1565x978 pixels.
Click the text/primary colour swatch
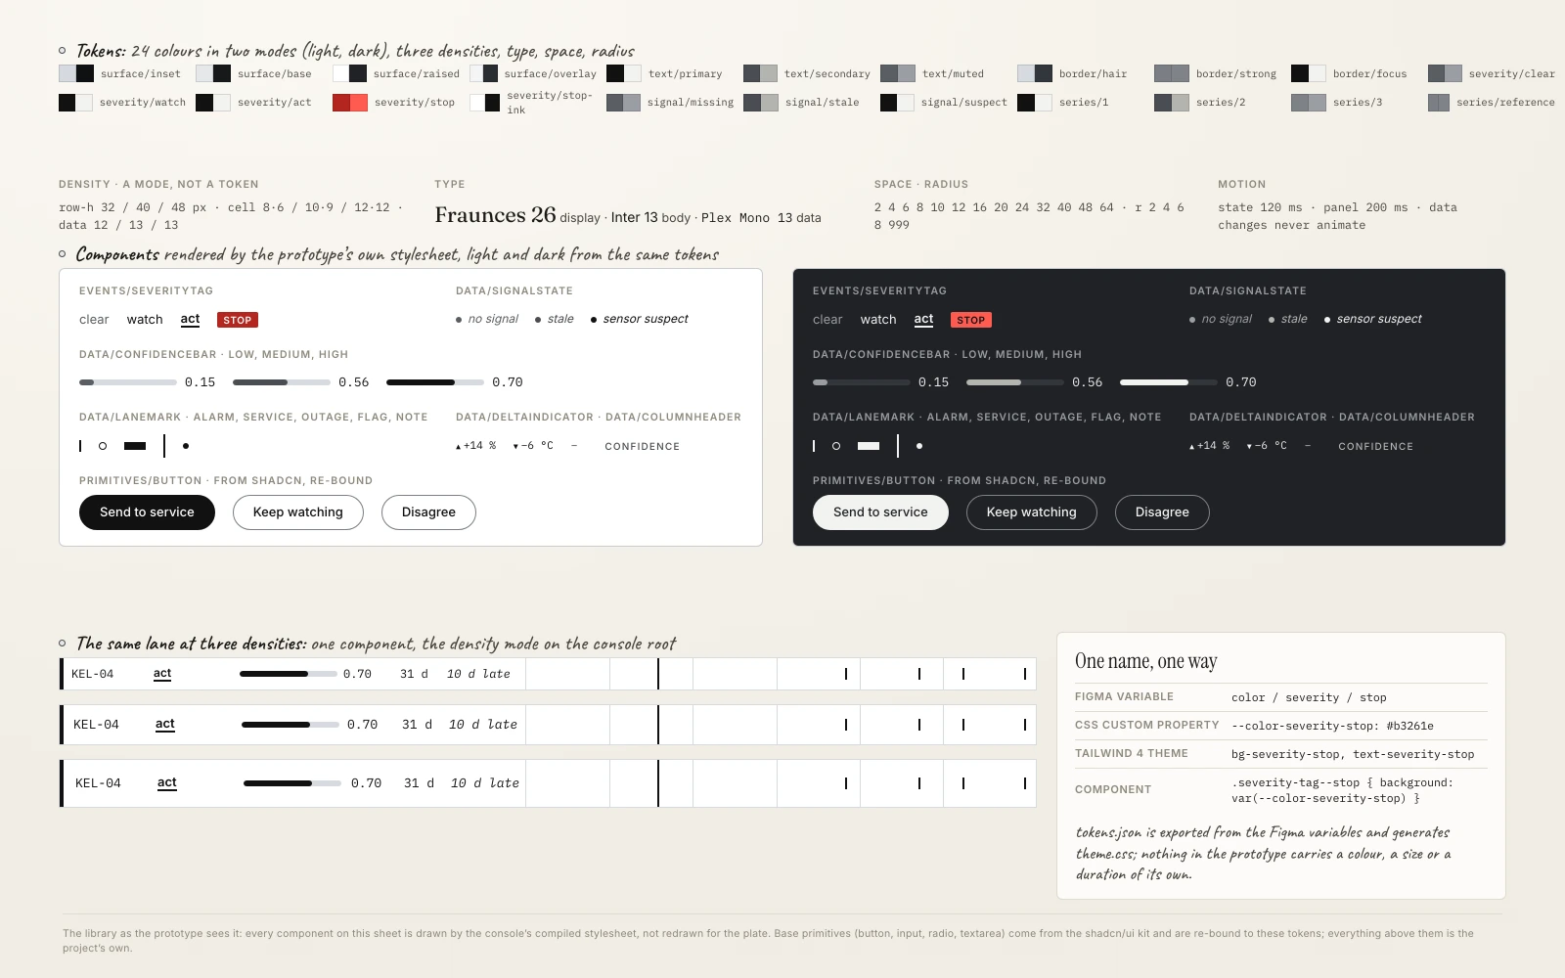pyautogui.click(x=624, y=73)
